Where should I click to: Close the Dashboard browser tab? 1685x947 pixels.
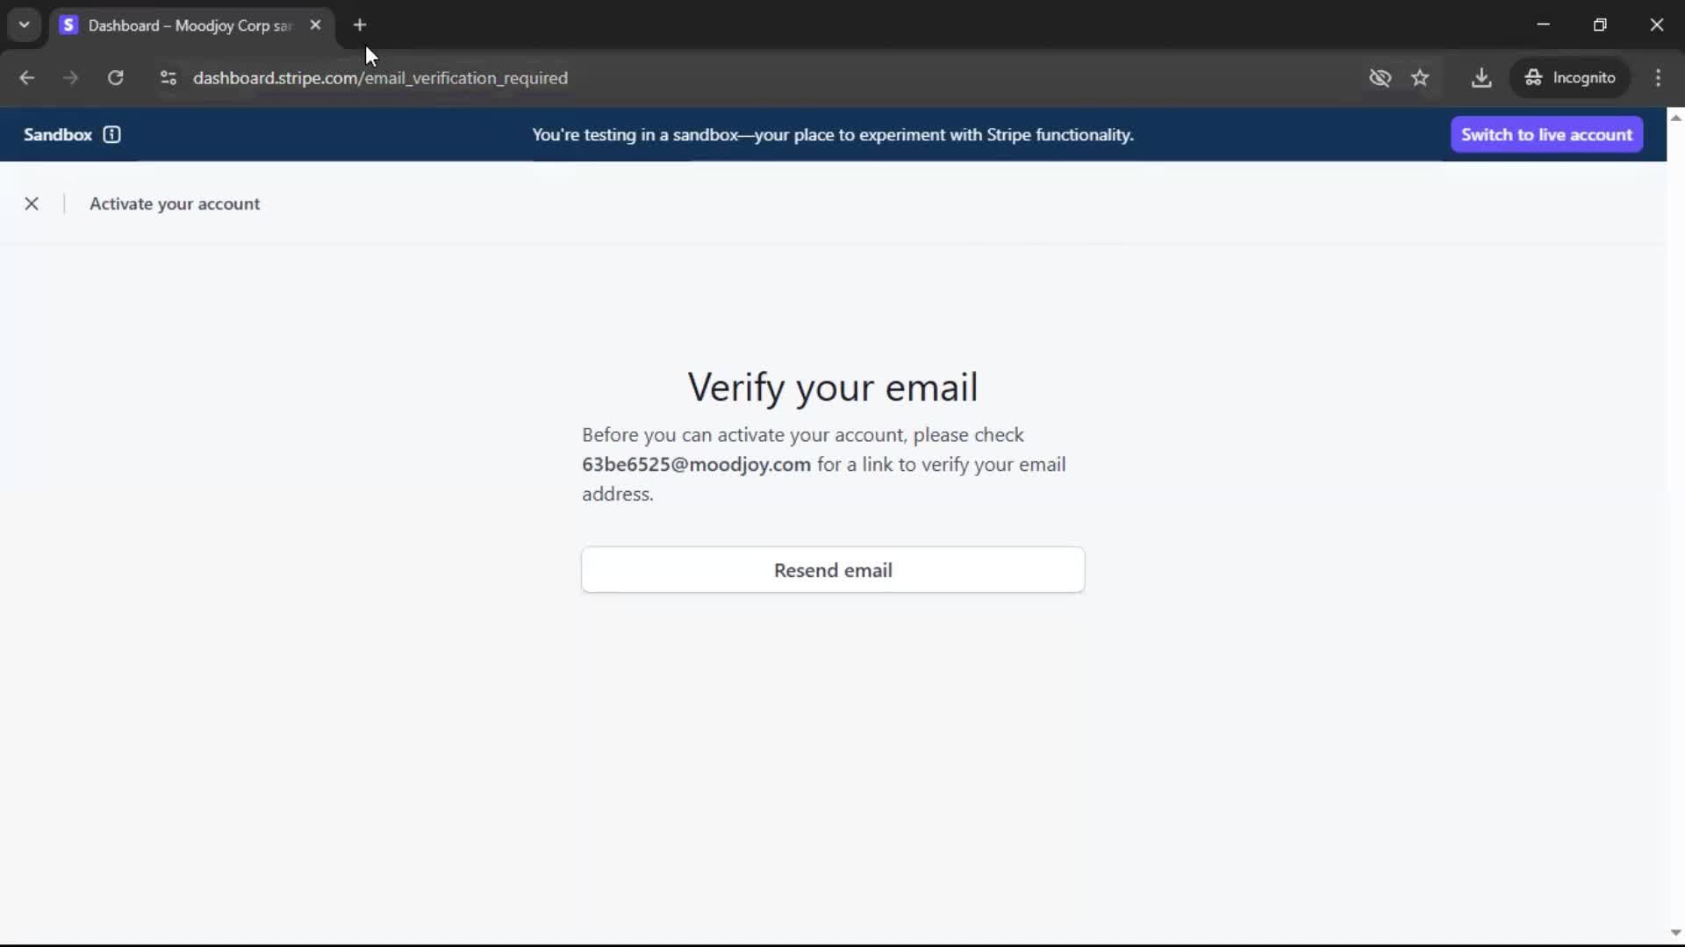[315, 25]
